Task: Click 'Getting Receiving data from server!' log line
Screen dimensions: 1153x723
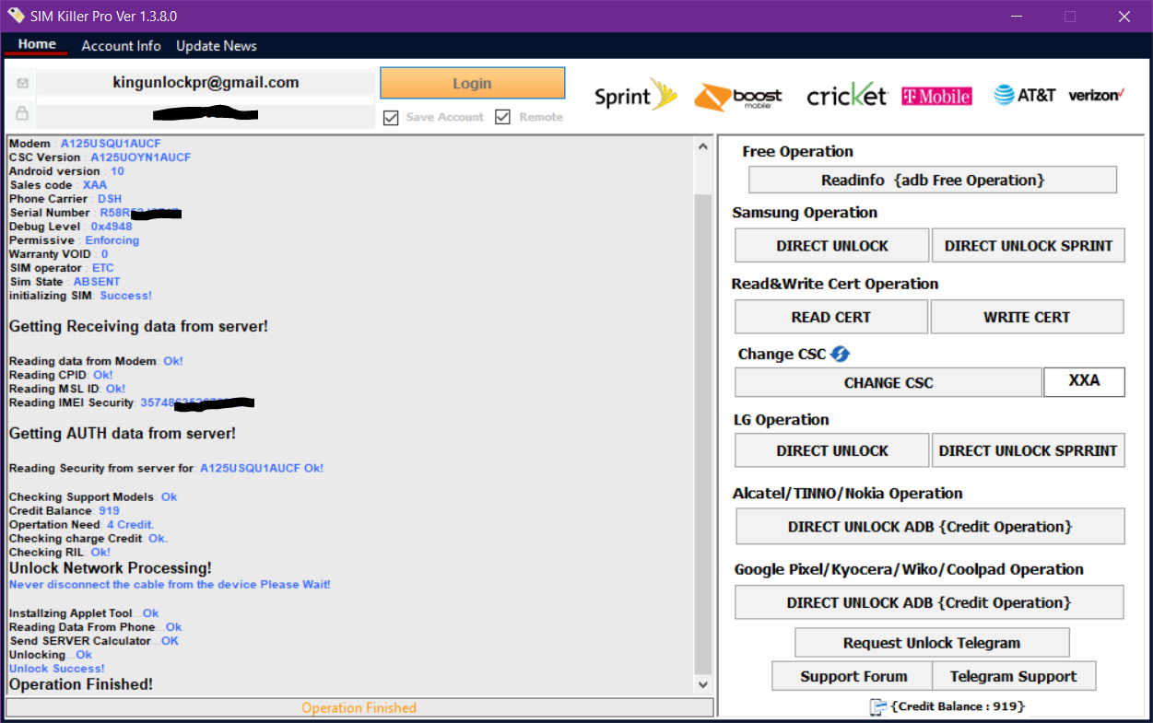Action: pyautogui.click(x=138, y=326)
